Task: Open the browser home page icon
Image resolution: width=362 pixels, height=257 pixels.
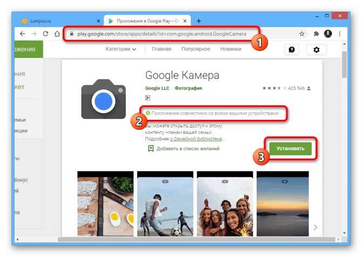Action: click(x=57, y=33)
